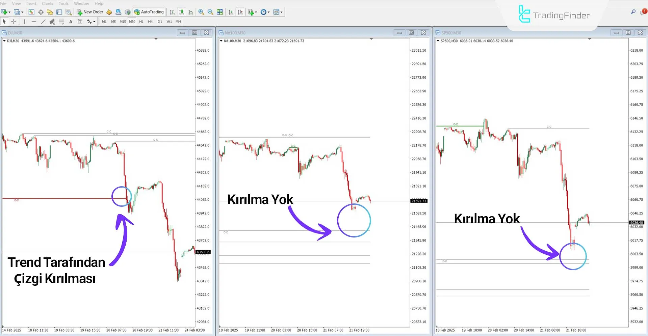Image resolution: width=648 pixels, height=336 pixels.
Task: Open the Tools menu
Action: click(x=63, y=3)
